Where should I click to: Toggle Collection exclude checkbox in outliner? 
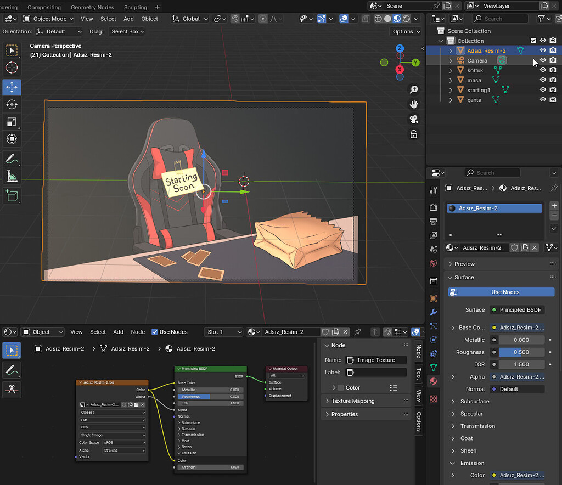[x=533, y=41]
